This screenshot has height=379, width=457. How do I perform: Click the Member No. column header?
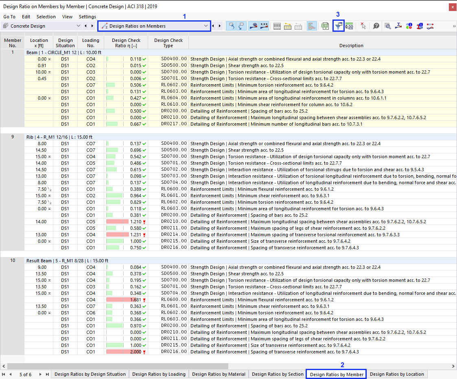coord(13,43)
